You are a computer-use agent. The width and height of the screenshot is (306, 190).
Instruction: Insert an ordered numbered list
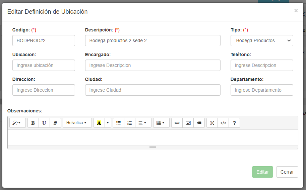tap(130, 123)
